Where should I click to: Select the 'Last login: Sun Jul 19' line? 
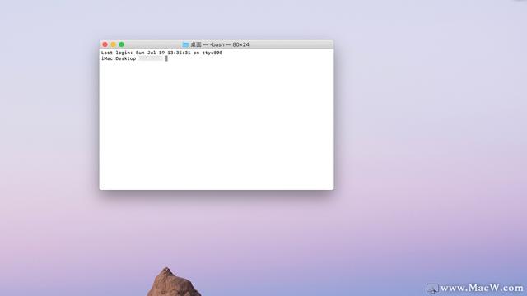[161, 53]
